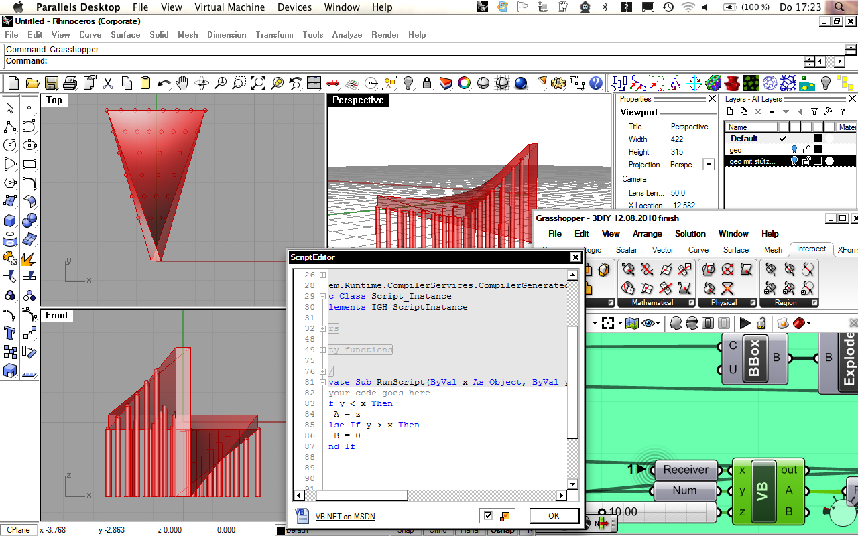Open the Parallels Virtual Machine menu
858x536 pixels.
(229, 7)
